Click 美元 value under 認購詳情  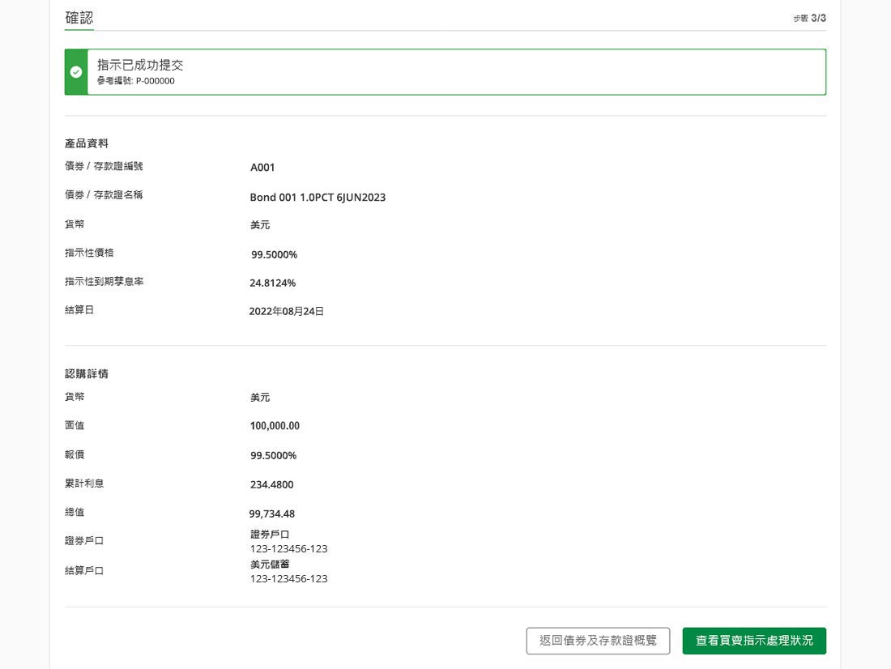click(260, 398)
